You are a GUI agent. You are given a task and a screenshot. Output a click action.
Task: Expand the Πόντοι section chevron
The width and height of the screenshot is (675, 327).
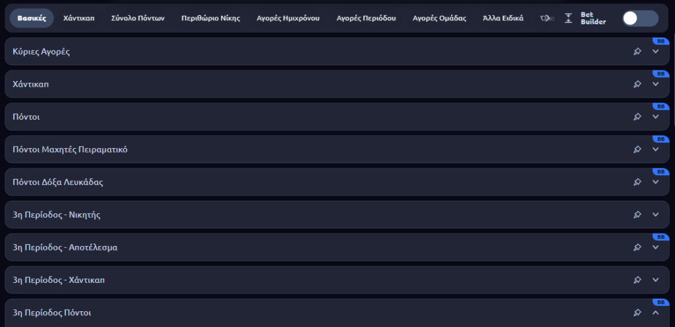[655, 116]
